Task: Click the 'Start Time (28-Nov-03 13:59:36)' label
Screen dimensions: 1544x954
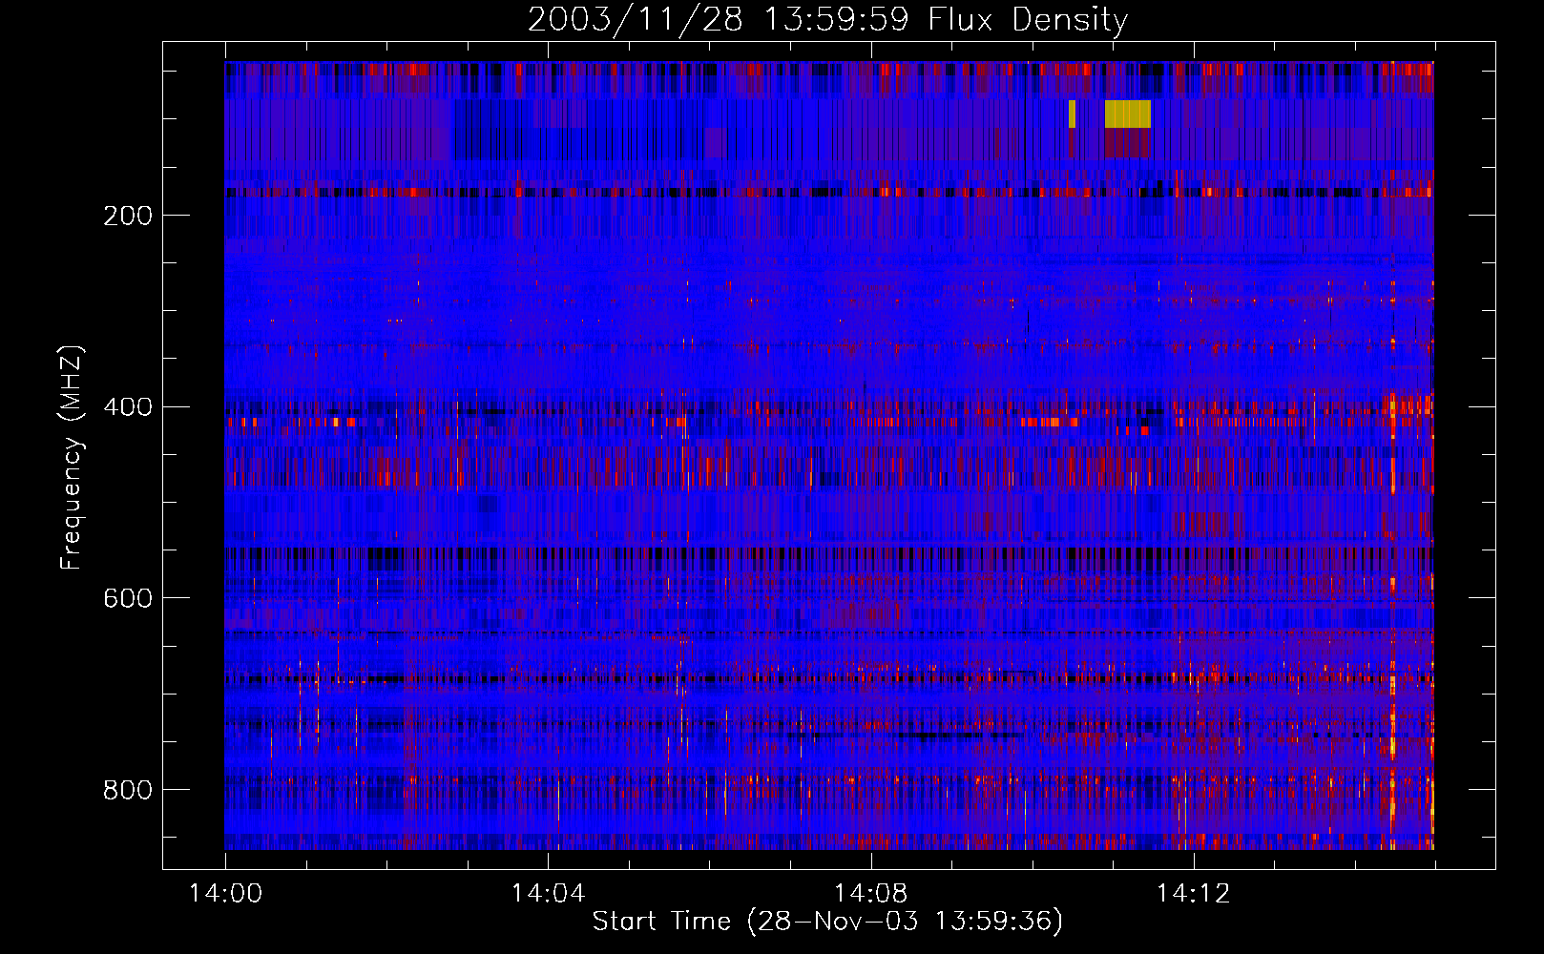Action: (x=827, y=922)
